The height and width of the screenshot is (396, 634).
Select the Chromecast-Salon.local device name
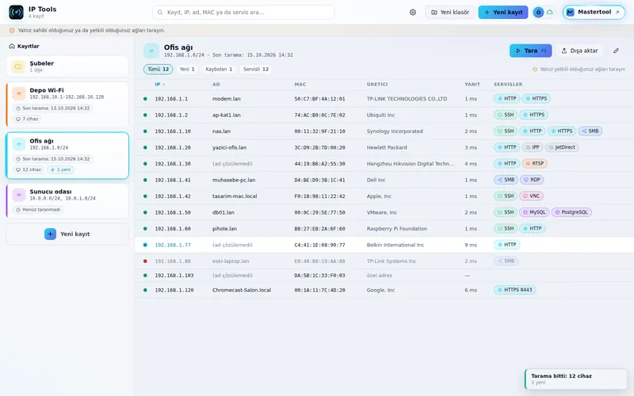pyautogui.click(x=242, y=290)
